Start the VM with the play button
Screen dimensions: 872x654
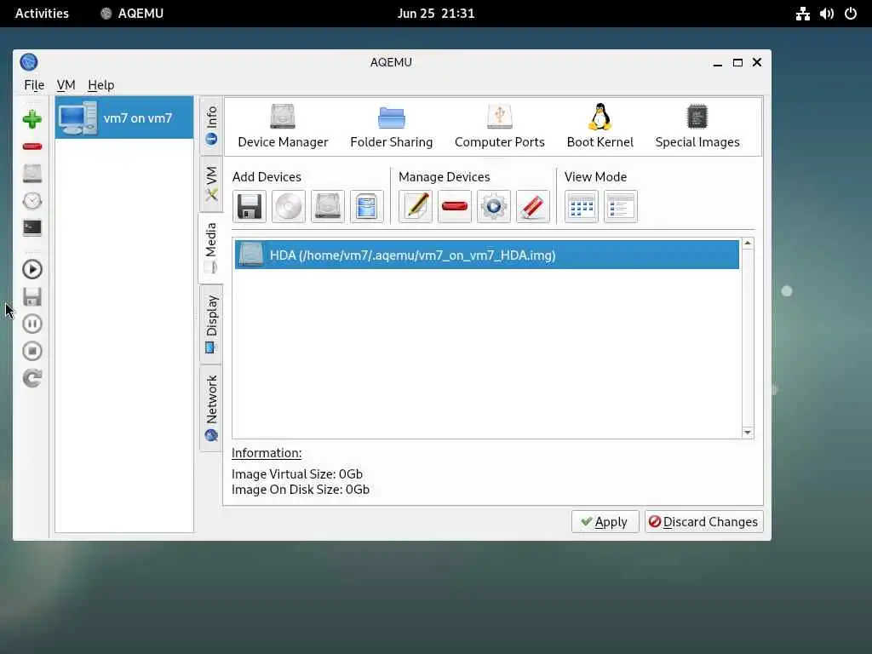32,269
